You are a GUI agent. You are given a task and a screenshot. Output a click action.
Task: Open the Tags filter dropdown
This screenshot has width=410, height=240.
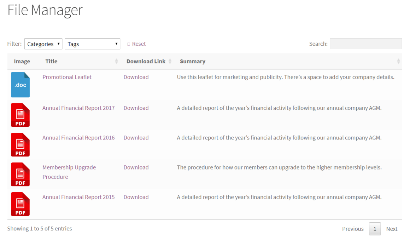click(x=92, y=44)
